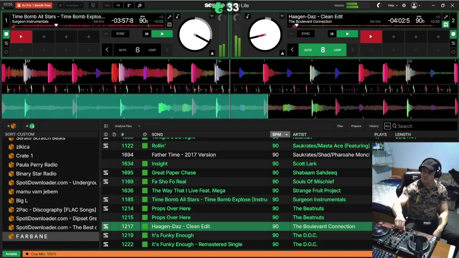This screenshot has width=459, height=258.
Task: Open the Analyze Files dropdown arrow
Action: 139,126
